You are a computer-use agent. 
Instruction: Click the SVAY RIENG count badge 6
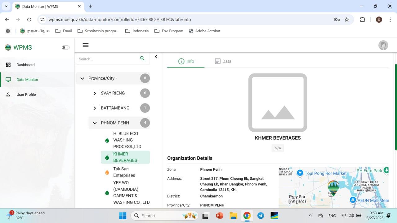coord(145,93)
